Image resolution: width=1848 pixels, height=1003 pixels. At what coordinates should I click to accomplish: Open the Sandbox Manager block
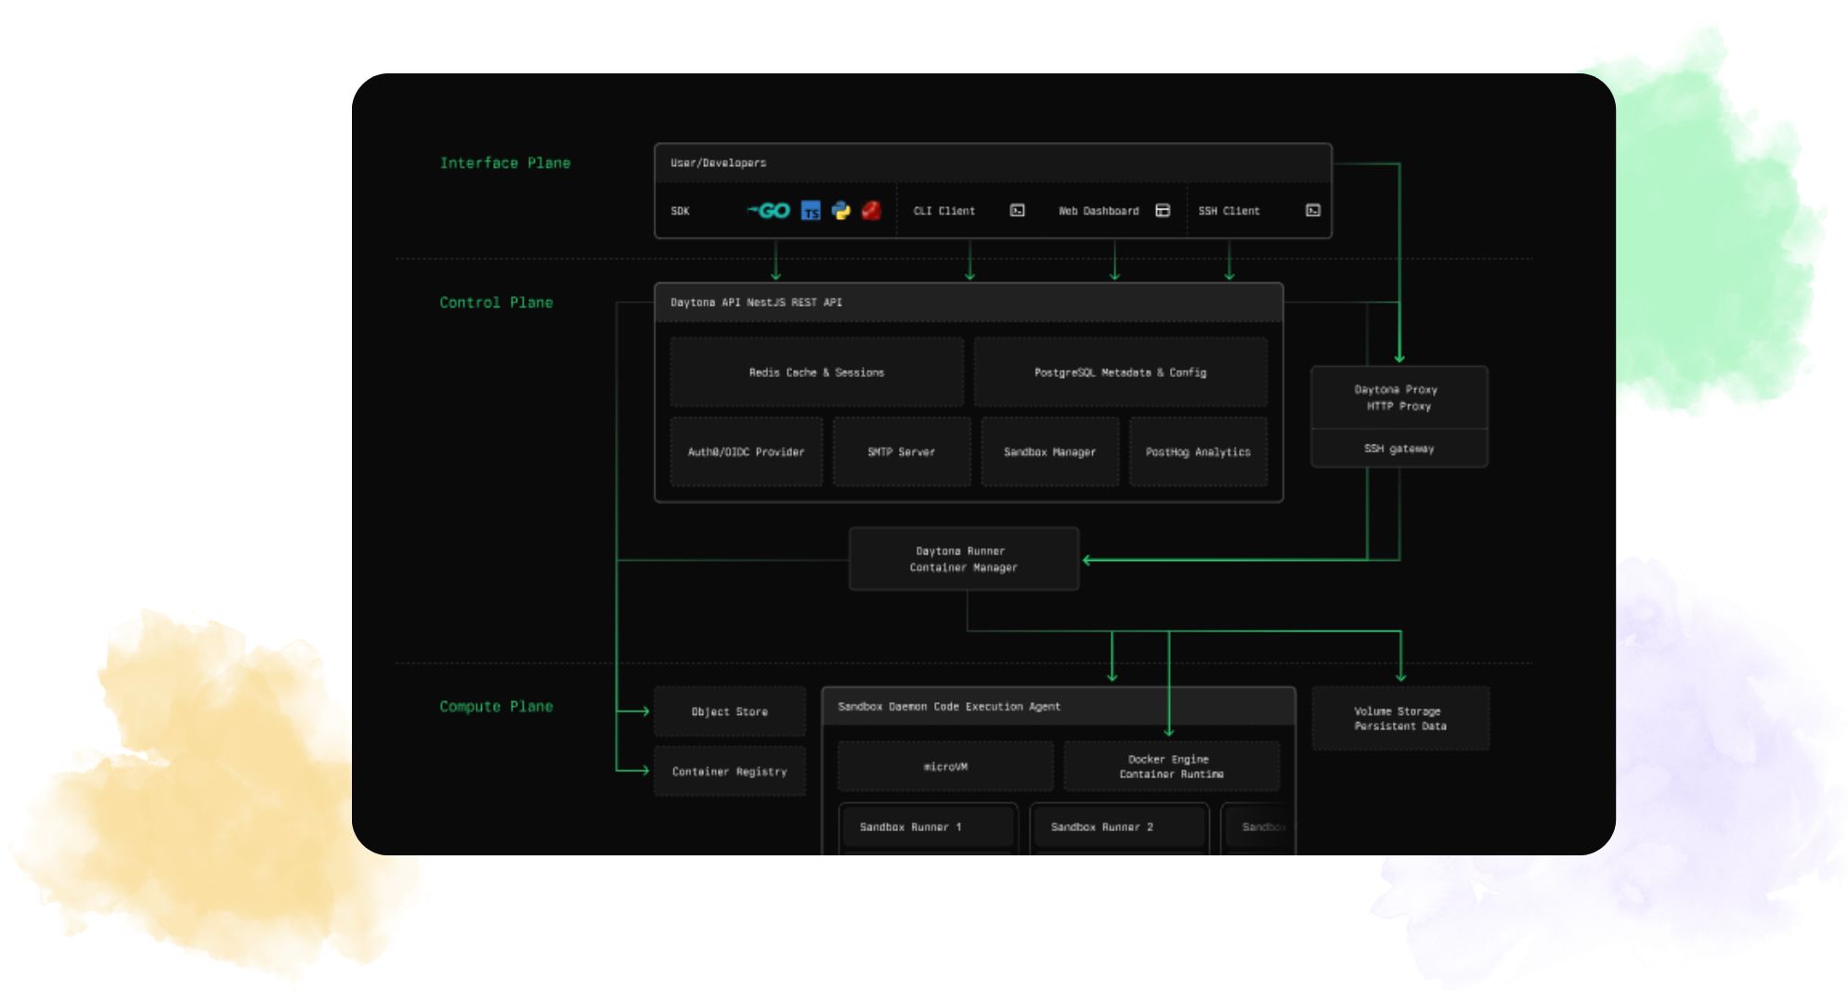(1049, 452)
